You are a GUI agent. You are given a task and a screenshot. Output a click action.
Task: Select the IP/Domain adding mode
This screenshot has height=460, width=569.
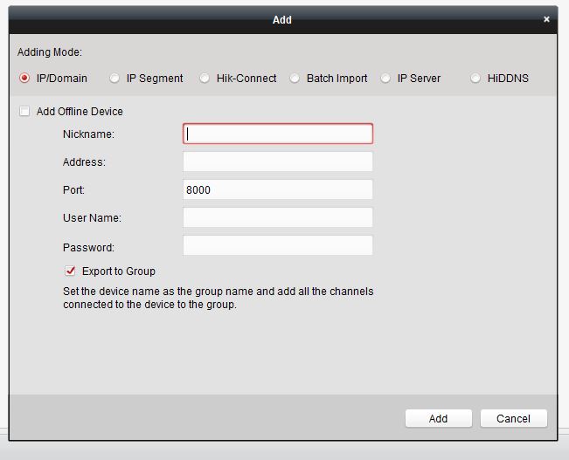pyautogui.click(x=24, y=79)
